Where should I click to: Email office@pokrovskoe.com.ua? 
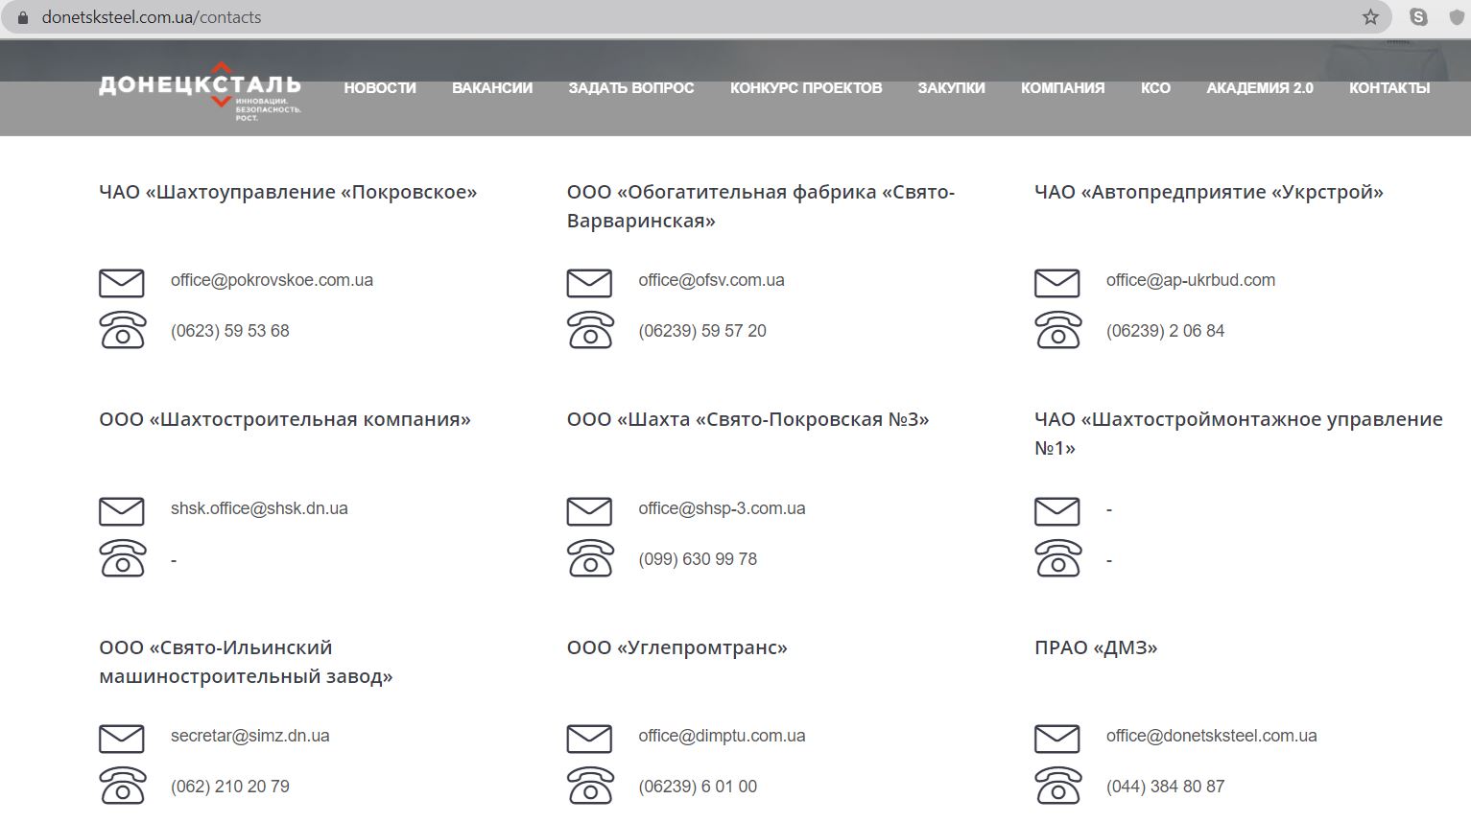[x=272, y=280]
